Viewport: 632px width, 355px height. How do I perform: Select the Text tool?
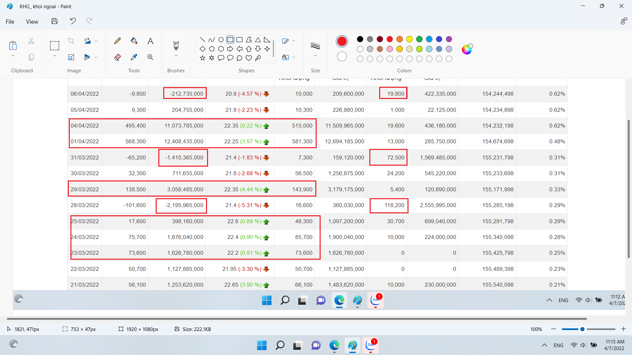pyautogui.click(x=150, y=41)
